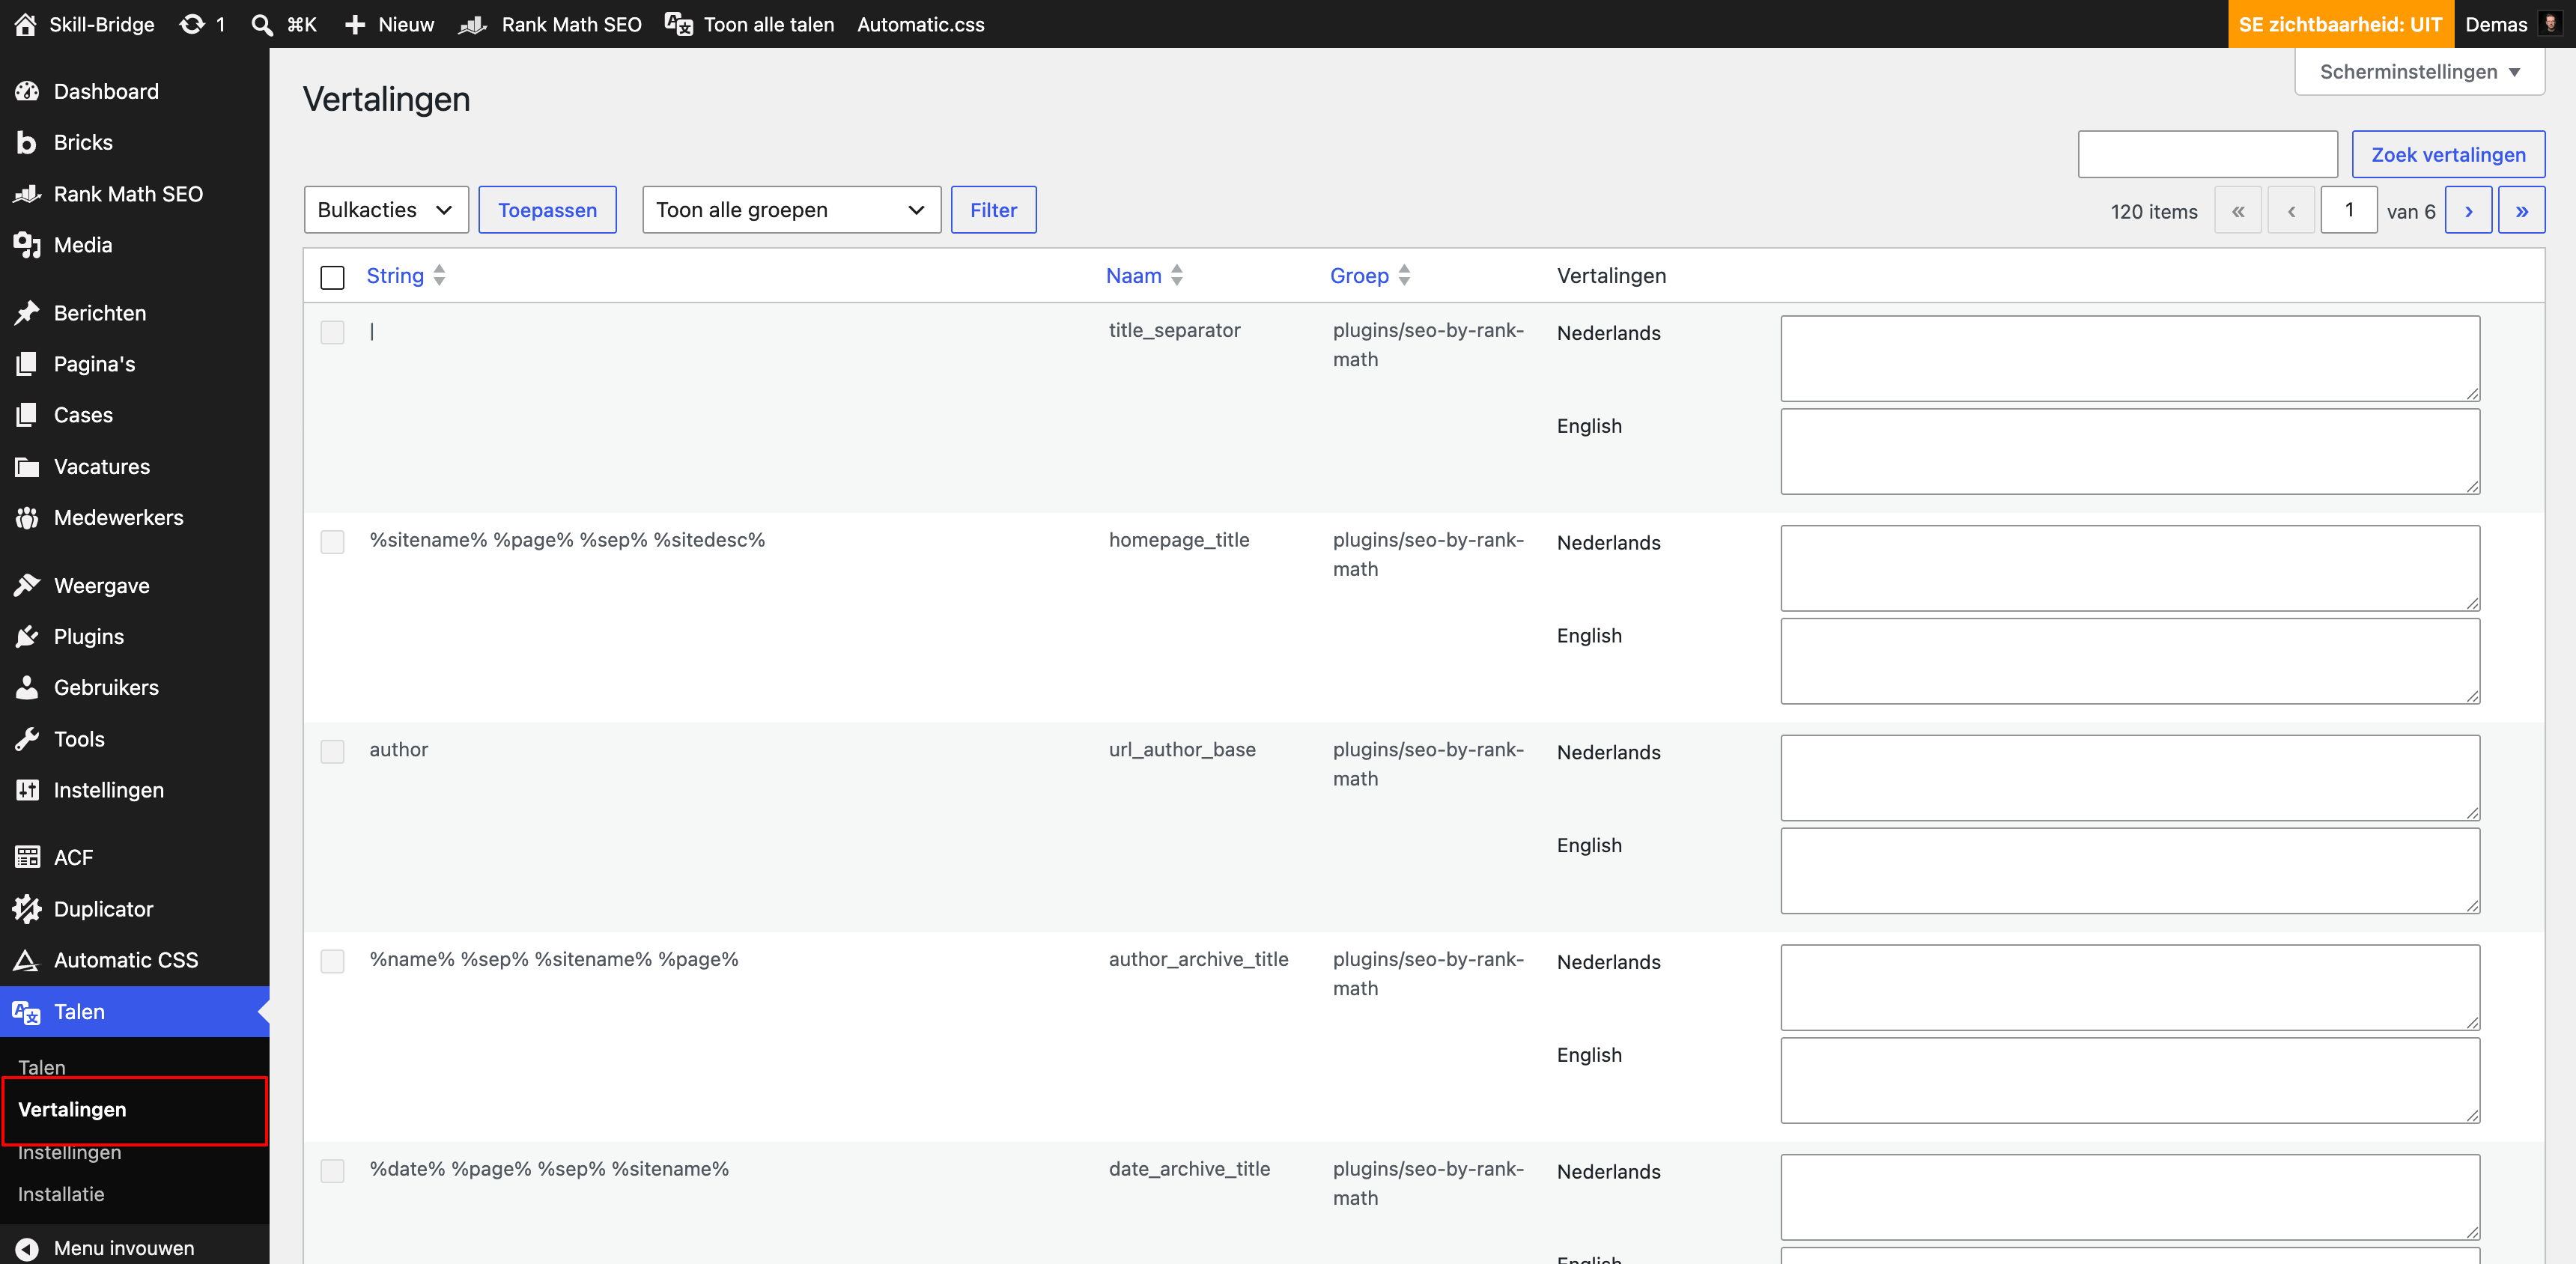Click the Menu invouwen collapse arrow icon
2576x1264 pixels.
[x=27, y=1248]
